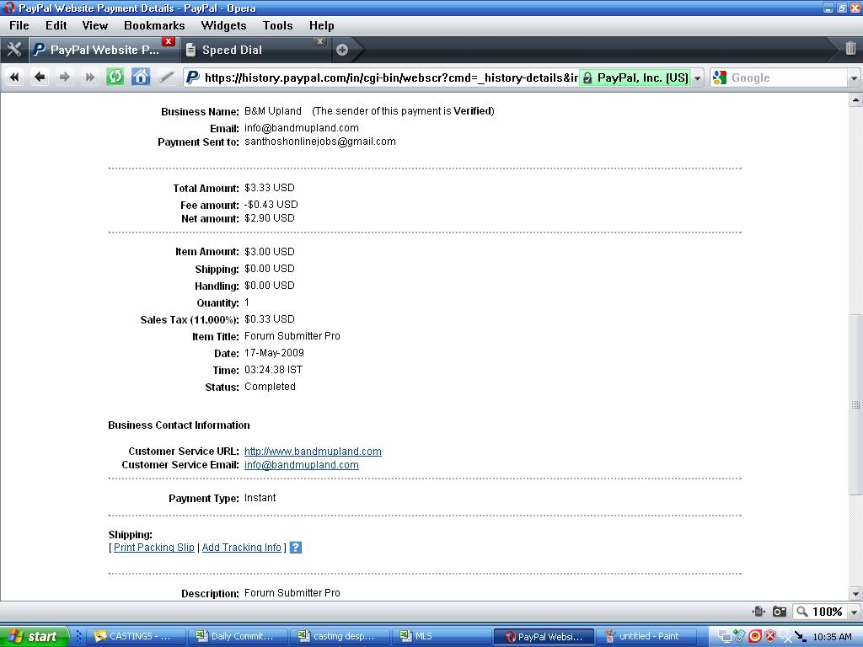Switch to the Speed Dial tab
The width and height of the screenshot is (863, 647).
[255, 50]
